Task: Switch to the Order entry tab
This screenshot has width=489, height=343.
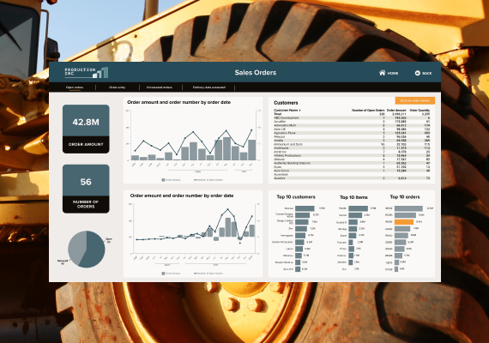Action: tap(117, 87)
